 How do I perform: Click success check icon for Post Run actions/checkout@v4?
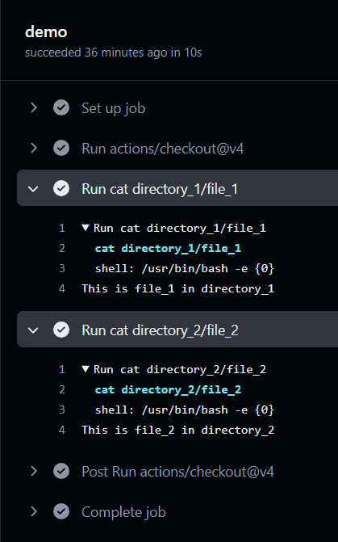[61, 471]
